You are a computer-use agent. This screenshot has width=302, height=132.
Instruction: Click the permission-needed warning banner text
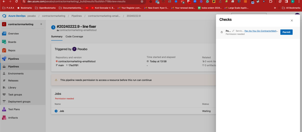click(106, 80)
